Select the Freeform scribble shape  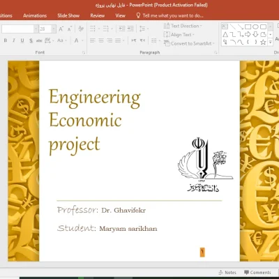pos(225,42)
